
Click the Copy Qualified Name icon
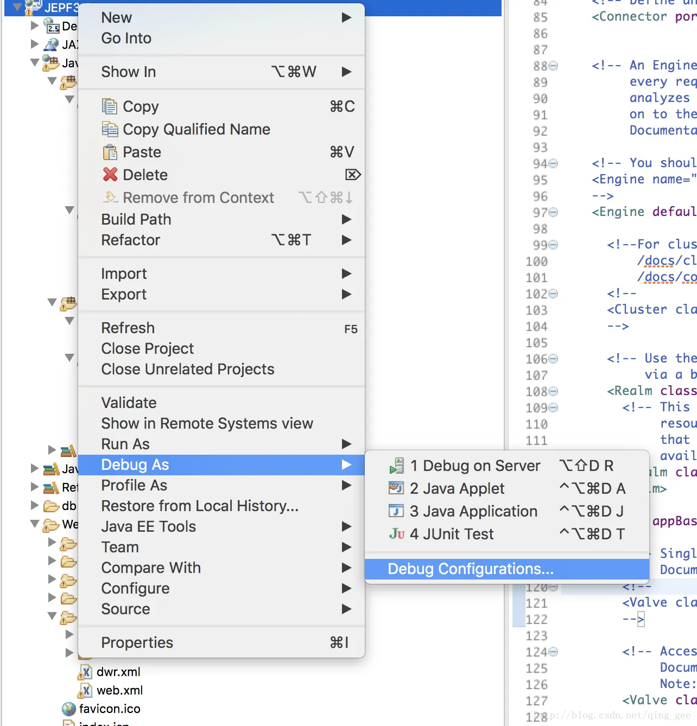click(110, 129)
